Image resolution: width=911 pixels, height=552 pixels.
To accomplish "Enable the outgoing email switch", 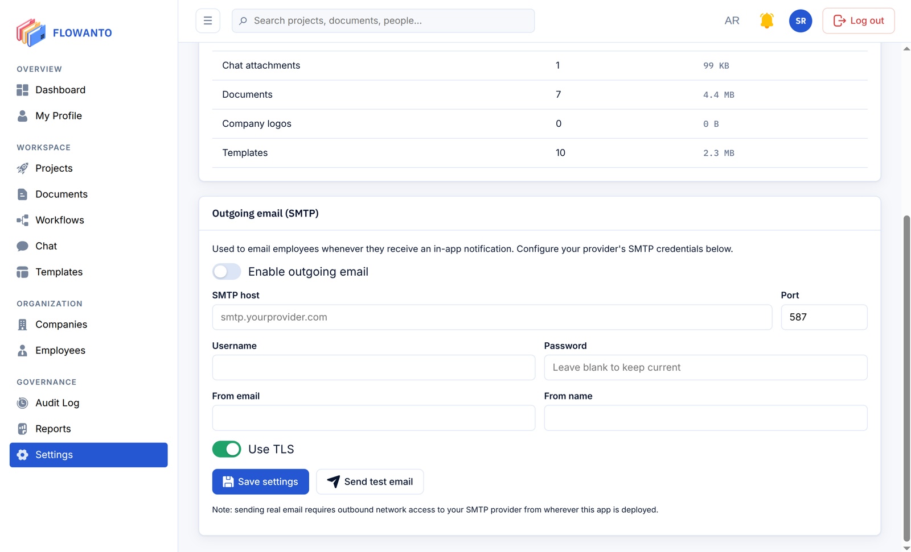I will click(227, 272).
